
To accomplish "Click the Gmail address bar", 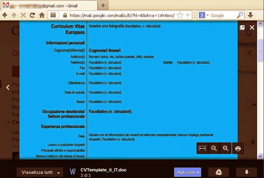I will tap(120, 15).
